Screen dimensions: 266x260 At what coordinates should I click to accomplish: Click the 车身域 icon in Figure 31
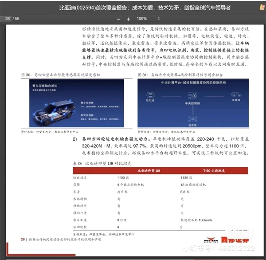click(236, 95)
